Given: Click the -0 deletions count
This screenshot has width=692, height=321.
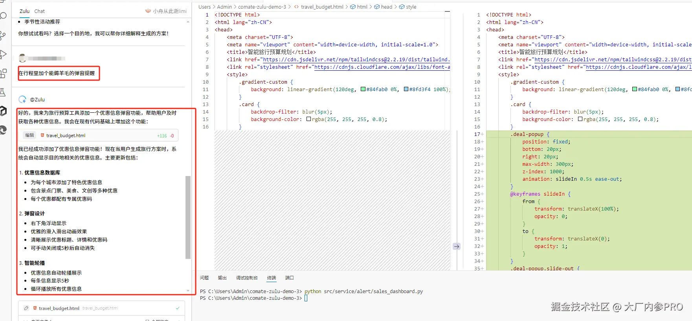Looking at the screenshot, I should click(x=172, y=136).
